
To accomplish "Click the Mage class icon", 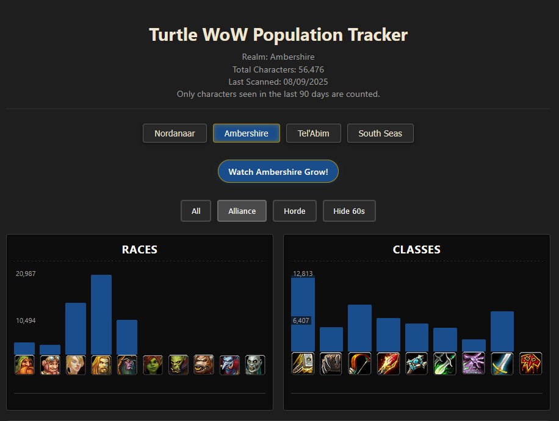I will pos(388,363).
